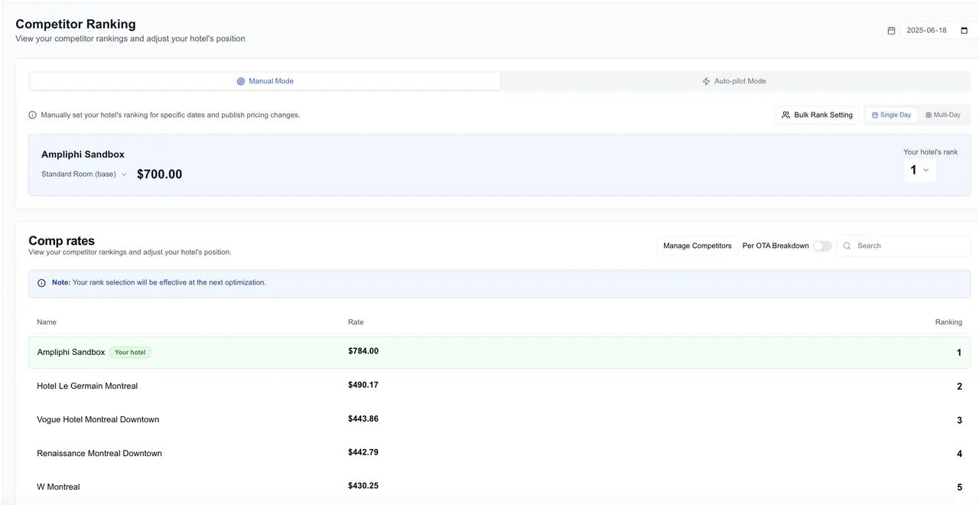Open the date picker icon inside the 2025-06-18 field

[x=964, y=31]
